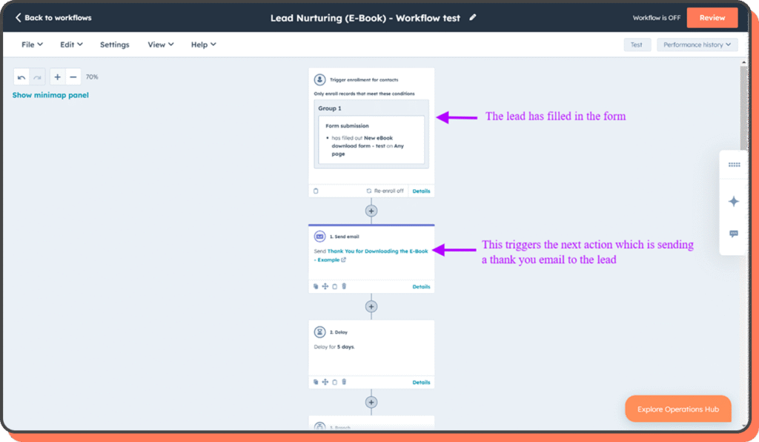
Task: Delete the Send email action via trash icon
Action: [x=344, y=286]
